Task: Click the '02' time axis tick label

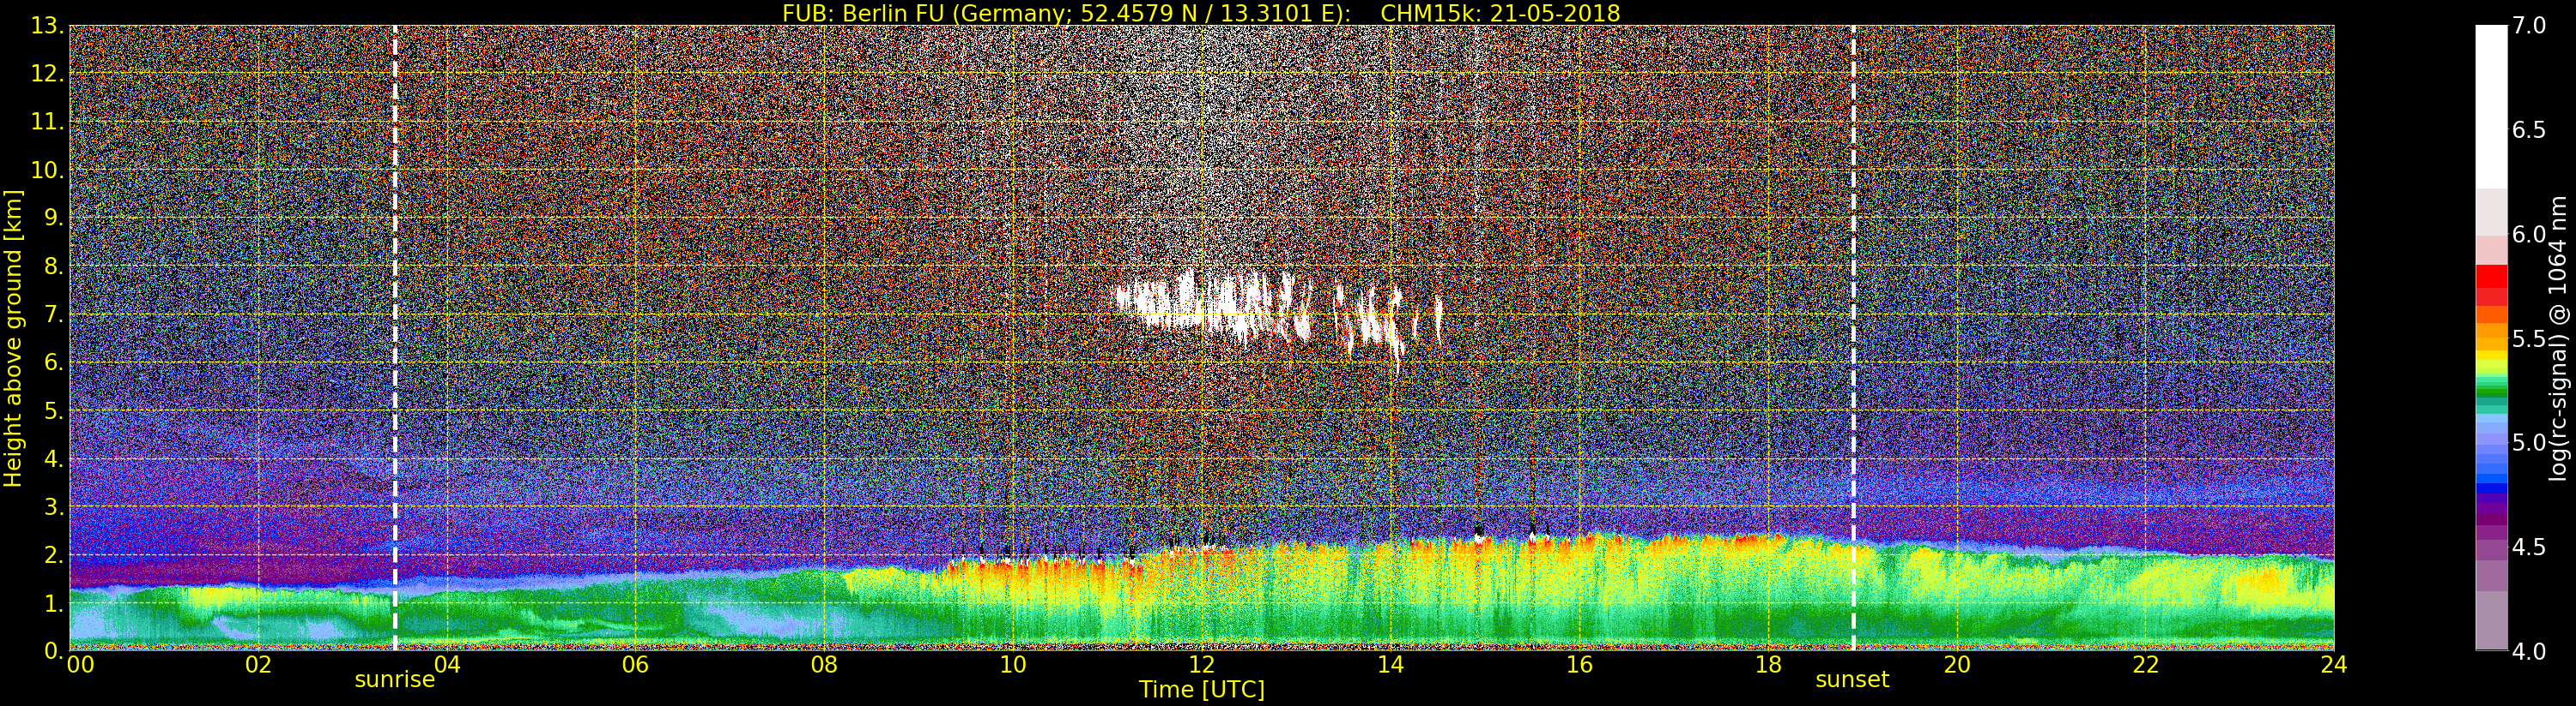Action: [258, 664]
